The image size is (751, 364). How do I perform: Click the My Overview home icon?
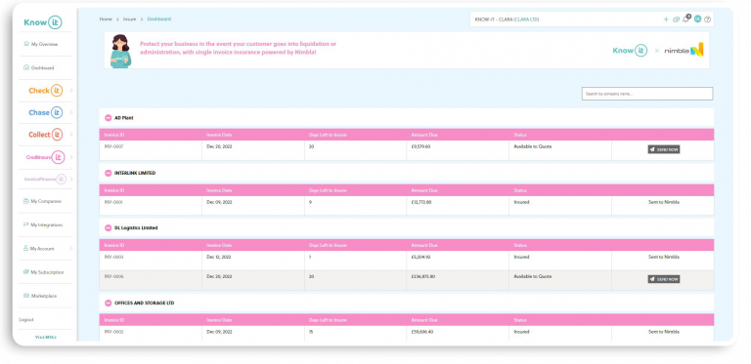pyautogui.click(x=26, y=44)
